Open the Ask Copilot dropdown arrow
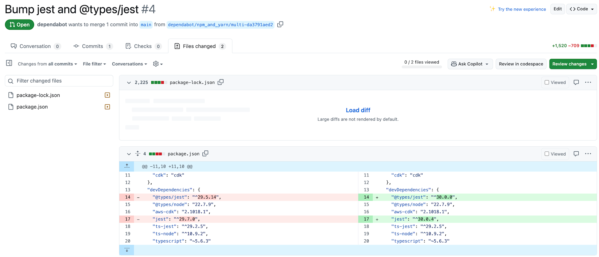This screenshot has width=599, height=257. pos(487,64)
